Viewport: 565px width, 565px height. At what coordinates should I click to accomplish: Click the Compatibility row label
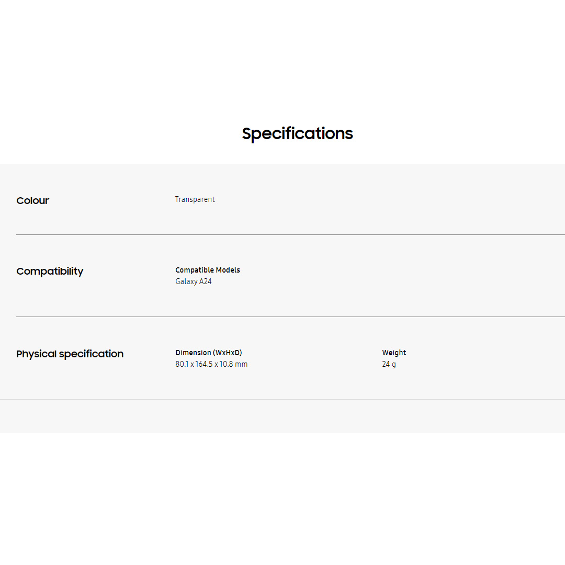[50, 271]
